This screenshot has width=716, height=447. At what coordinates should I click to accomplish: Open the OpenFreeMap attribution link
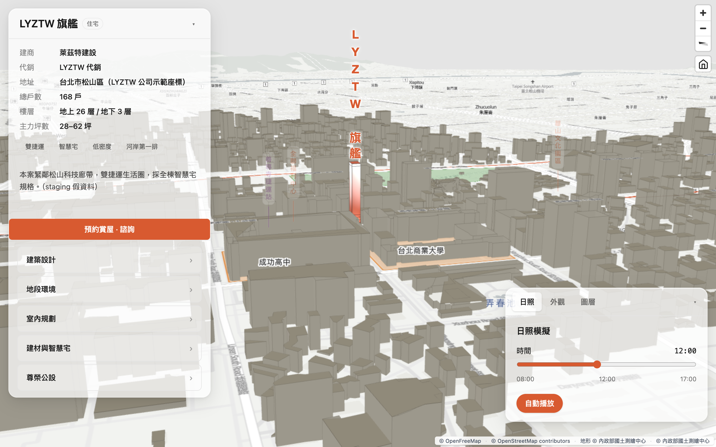(x=460, y=441)
